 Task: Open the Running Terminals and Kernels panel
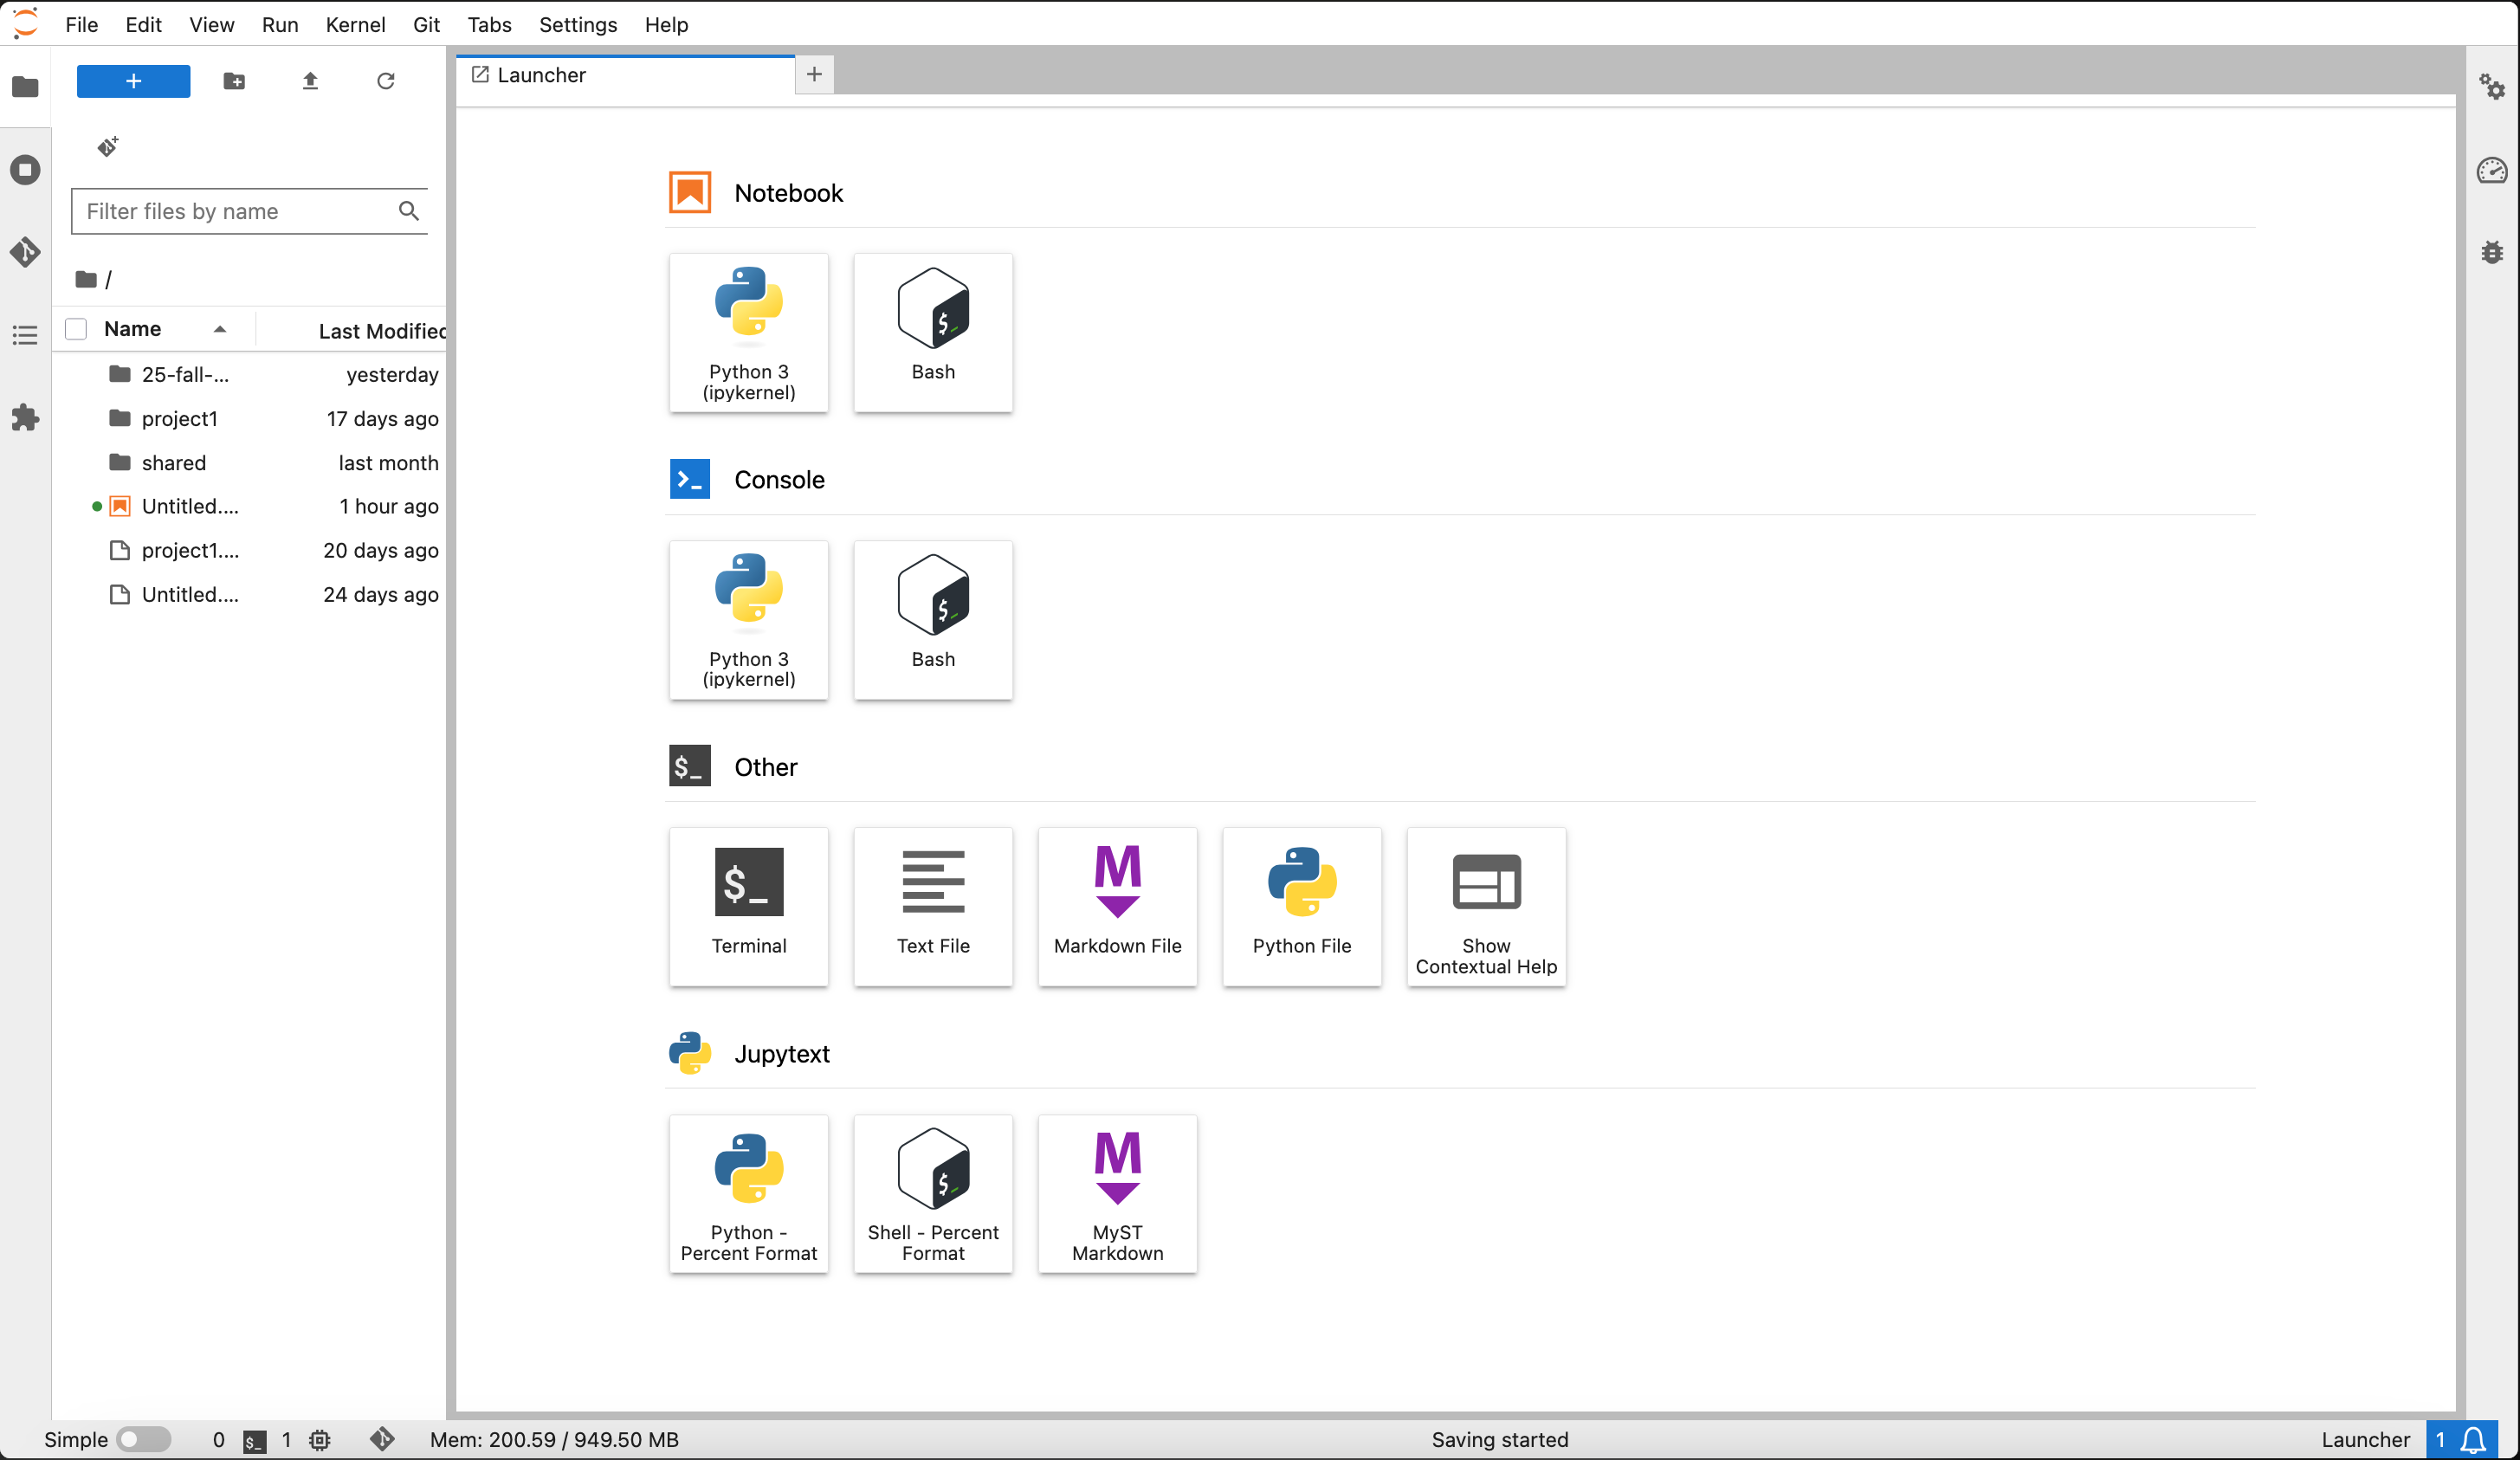pyautogui.click(x=25, y=169)
